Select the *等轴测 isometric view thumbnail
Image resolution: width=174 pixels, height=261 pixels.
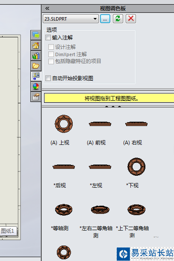click(64, 210)
